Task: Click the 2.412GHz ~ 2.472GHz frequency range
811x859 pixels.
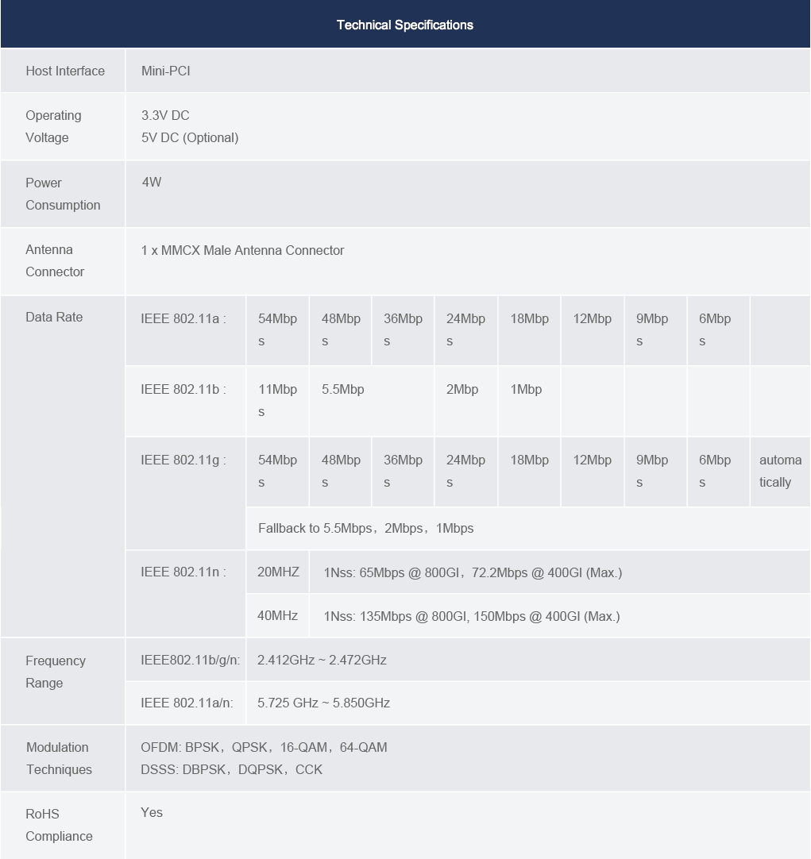Action: tap(322, 661)
